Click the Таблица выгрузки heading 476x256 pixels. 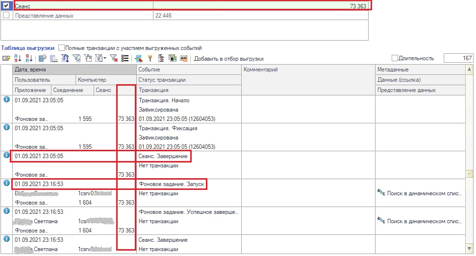point(27,48)
